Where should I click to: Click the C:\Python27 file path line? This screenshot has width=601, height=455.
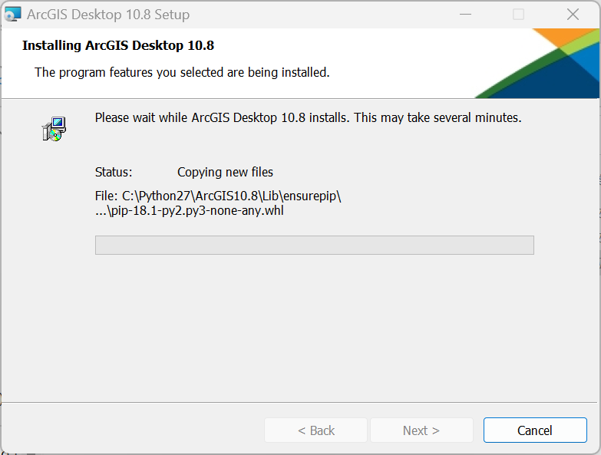[x=218, y=196]
